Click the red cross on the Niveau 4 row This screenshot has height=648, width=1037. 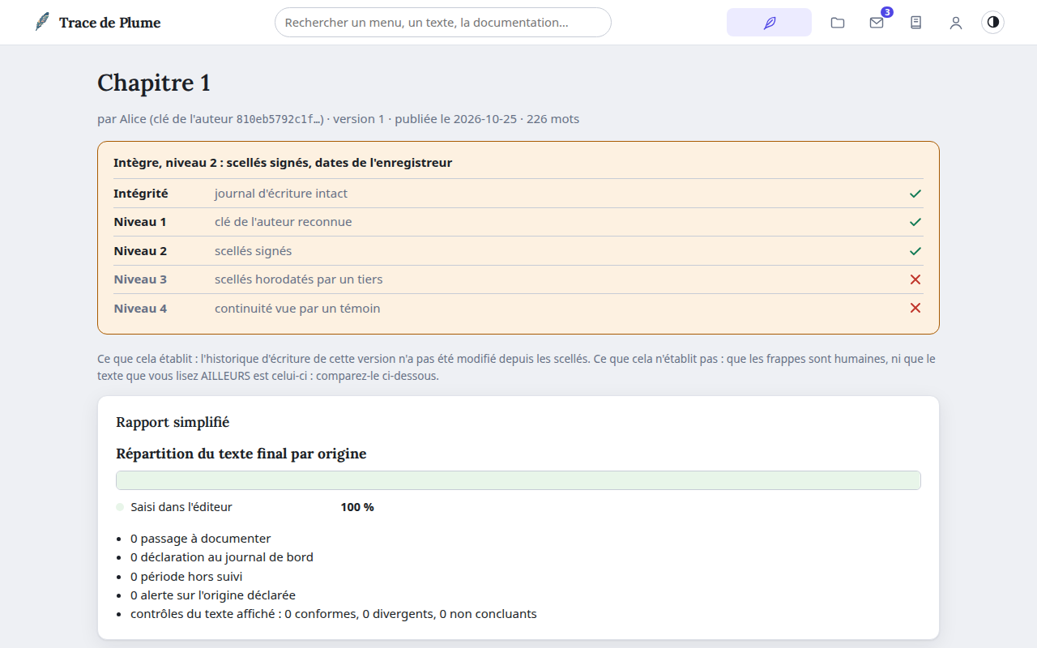pyautogui.click(x=915, y=308)
